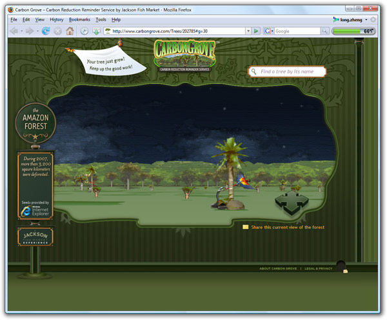Viewport: 387px width, 320px height.
Task: Click the throbber activity indicator
Action: [x=373, y=19]
